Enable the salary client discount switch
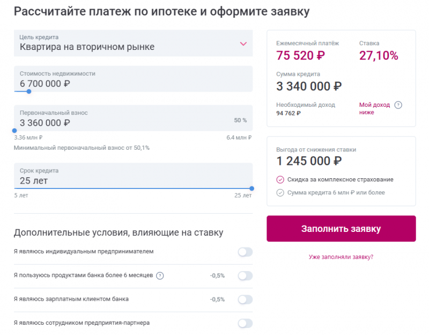Screen dimensions: 429x335 tap(246, 300)
